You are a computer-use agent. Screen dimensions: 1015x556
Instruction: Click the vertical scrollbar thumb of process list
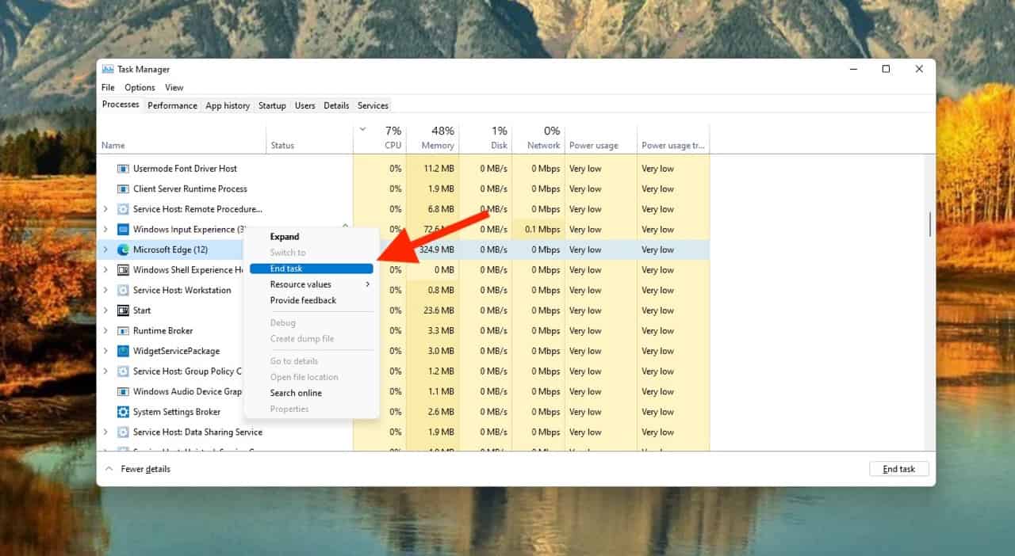(929, 224)
